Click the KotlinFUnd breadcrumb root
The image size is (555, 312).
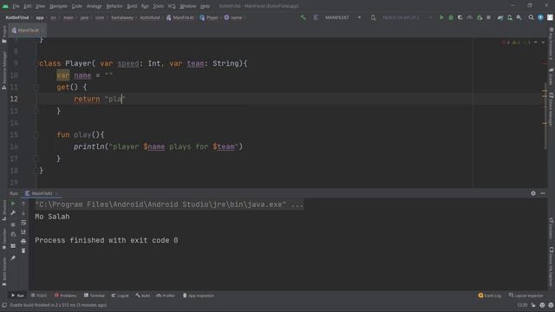point(17,17)
